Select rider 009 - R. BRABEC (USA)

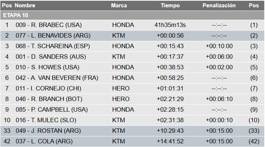(48, 25)
